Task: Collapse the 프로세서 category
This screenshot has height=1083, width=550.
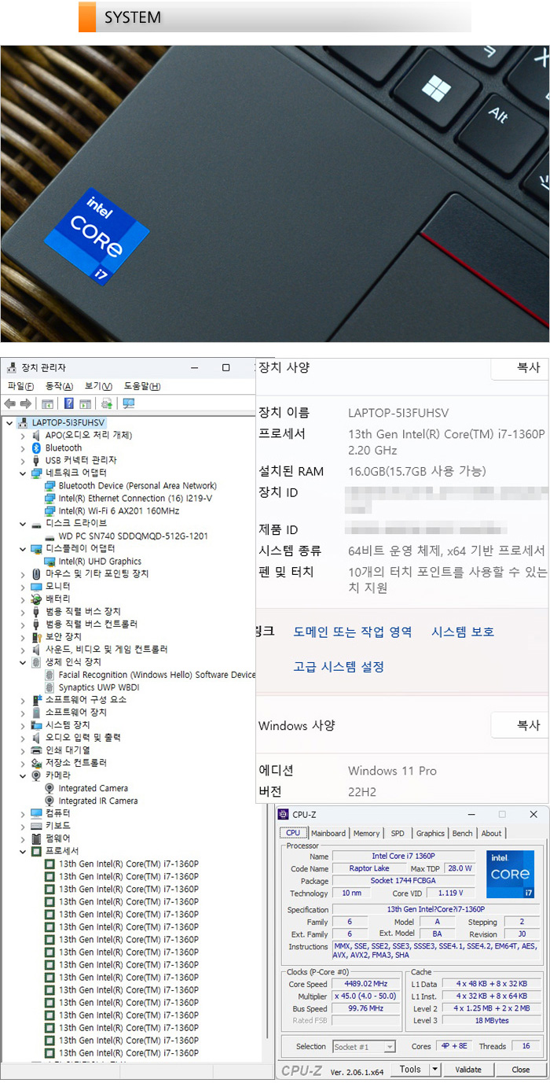Action: (23, 851)
